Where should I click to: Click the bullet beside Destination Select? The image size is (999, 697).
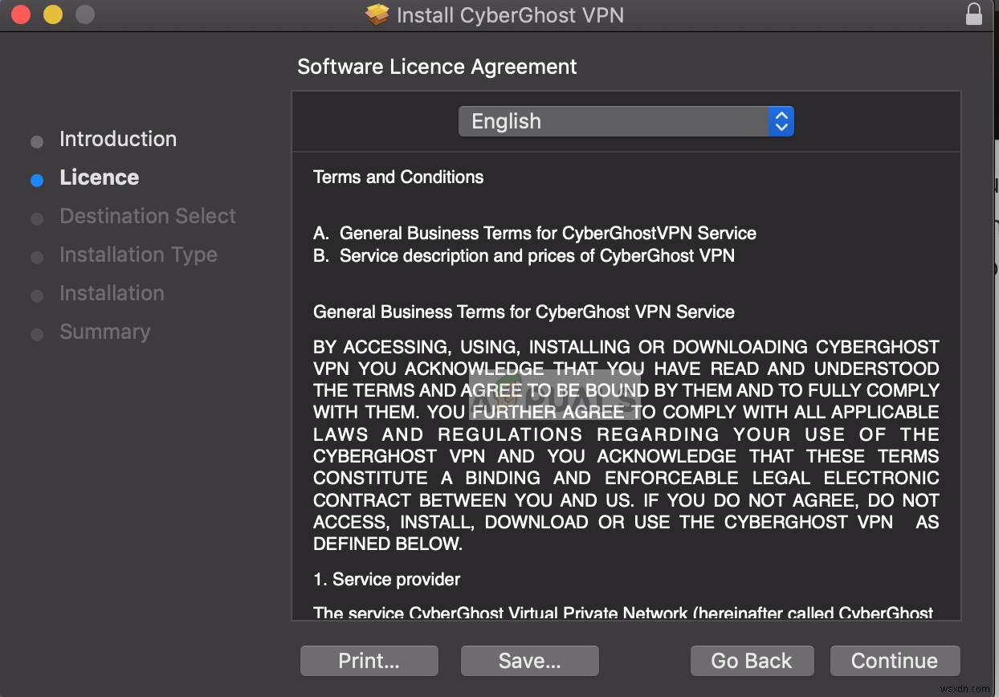37,218
